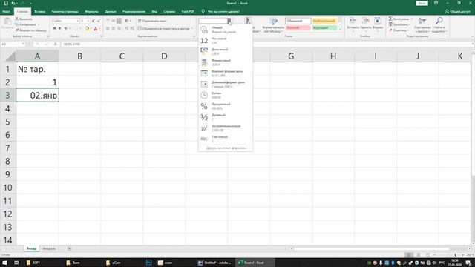Apply yellow fill color
475x267 pixels.
[x=88, y=29]
